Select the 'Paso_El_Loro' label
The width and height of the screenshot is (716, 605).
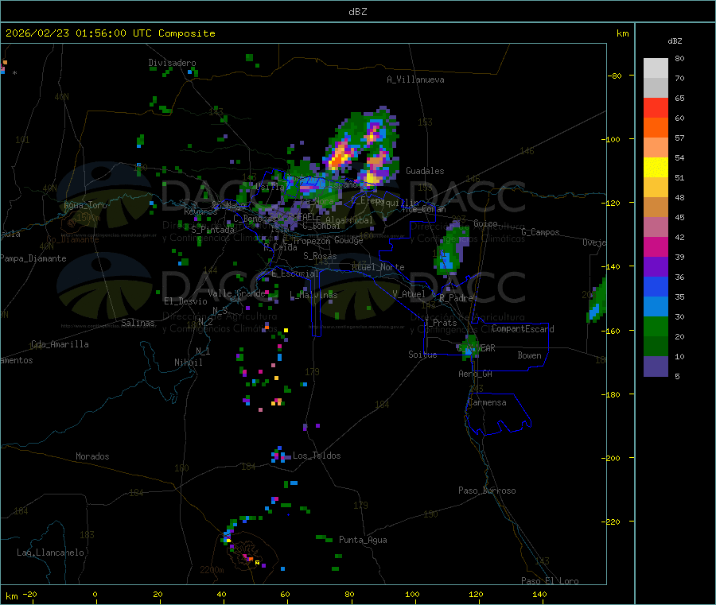[x=551, y=581]
